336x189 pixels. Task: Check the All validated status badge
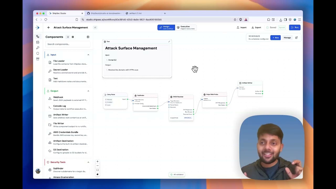tap(177, 174)
